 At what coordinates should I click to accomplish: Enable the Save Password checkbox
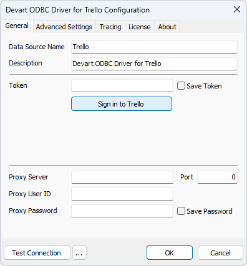tap(181, 211)
